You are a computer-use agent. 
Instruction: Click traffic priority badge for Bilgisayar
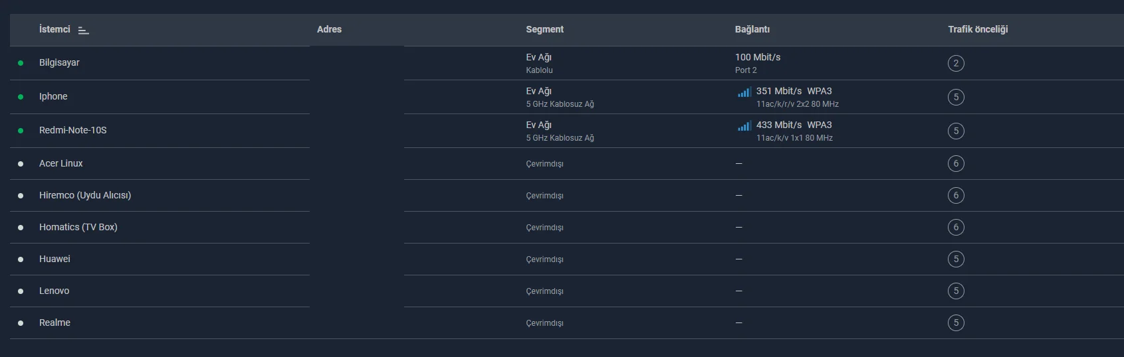(956, 64)
